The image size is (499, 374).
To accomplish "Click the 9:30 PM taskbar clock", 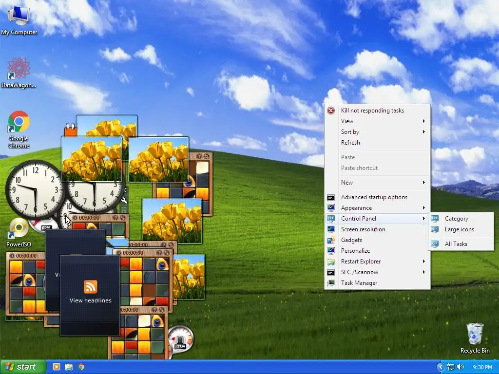I will click(x=482, y=367).
